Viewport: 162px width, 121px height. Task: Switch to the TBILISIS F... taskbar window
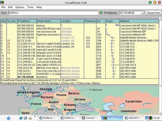[134, 118]
